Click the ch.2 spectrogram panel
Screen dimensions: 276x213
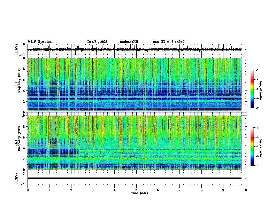134,143
